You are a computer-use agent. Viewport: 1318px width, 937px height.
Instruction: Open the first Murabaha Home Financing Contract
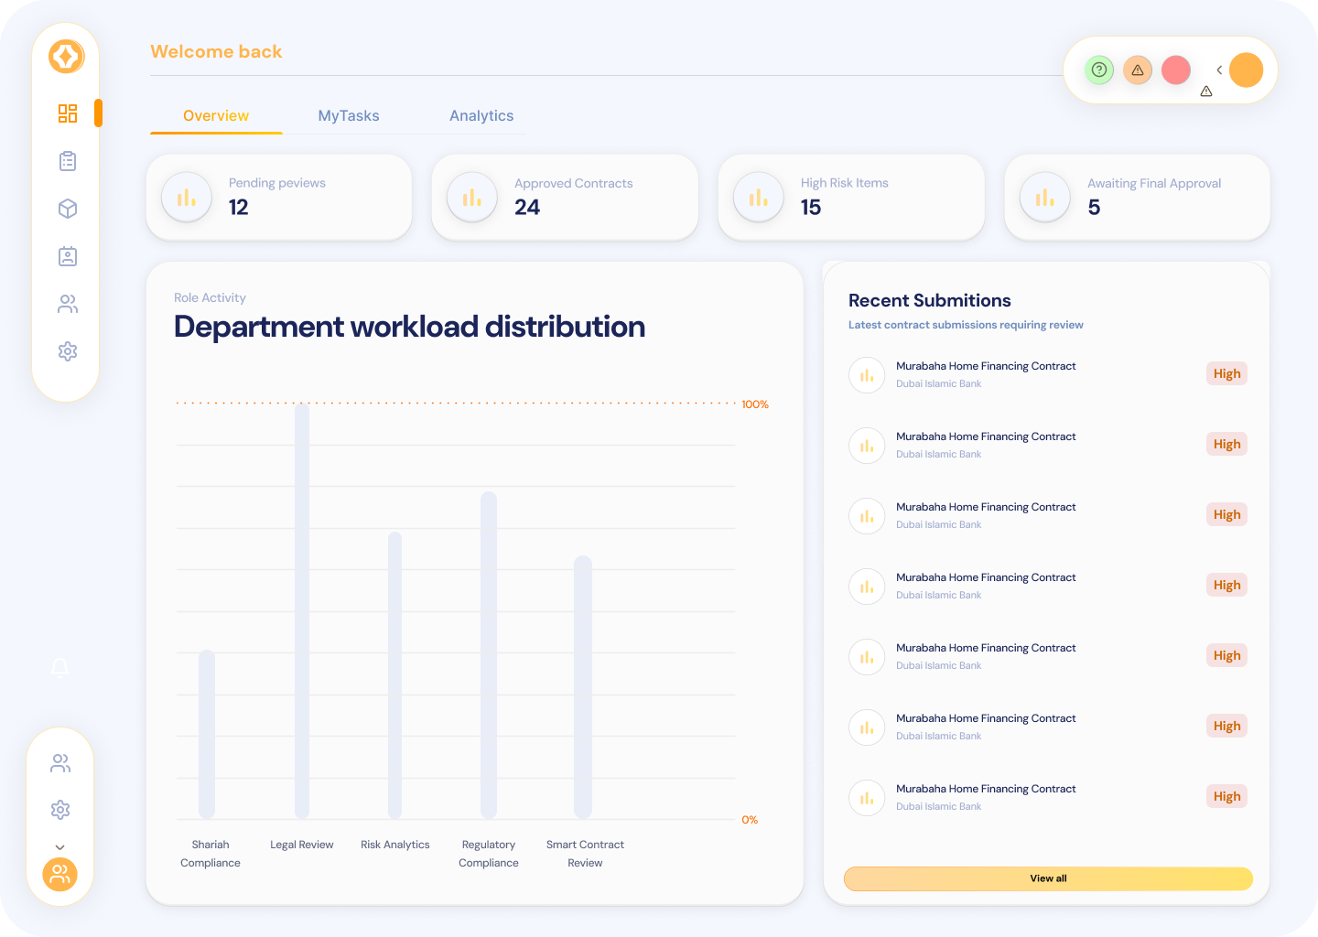point(986,366)
